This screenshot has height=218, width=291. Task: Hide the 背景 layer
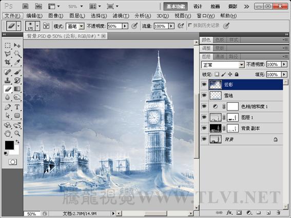pyautogui.click(x=204, y=139)
